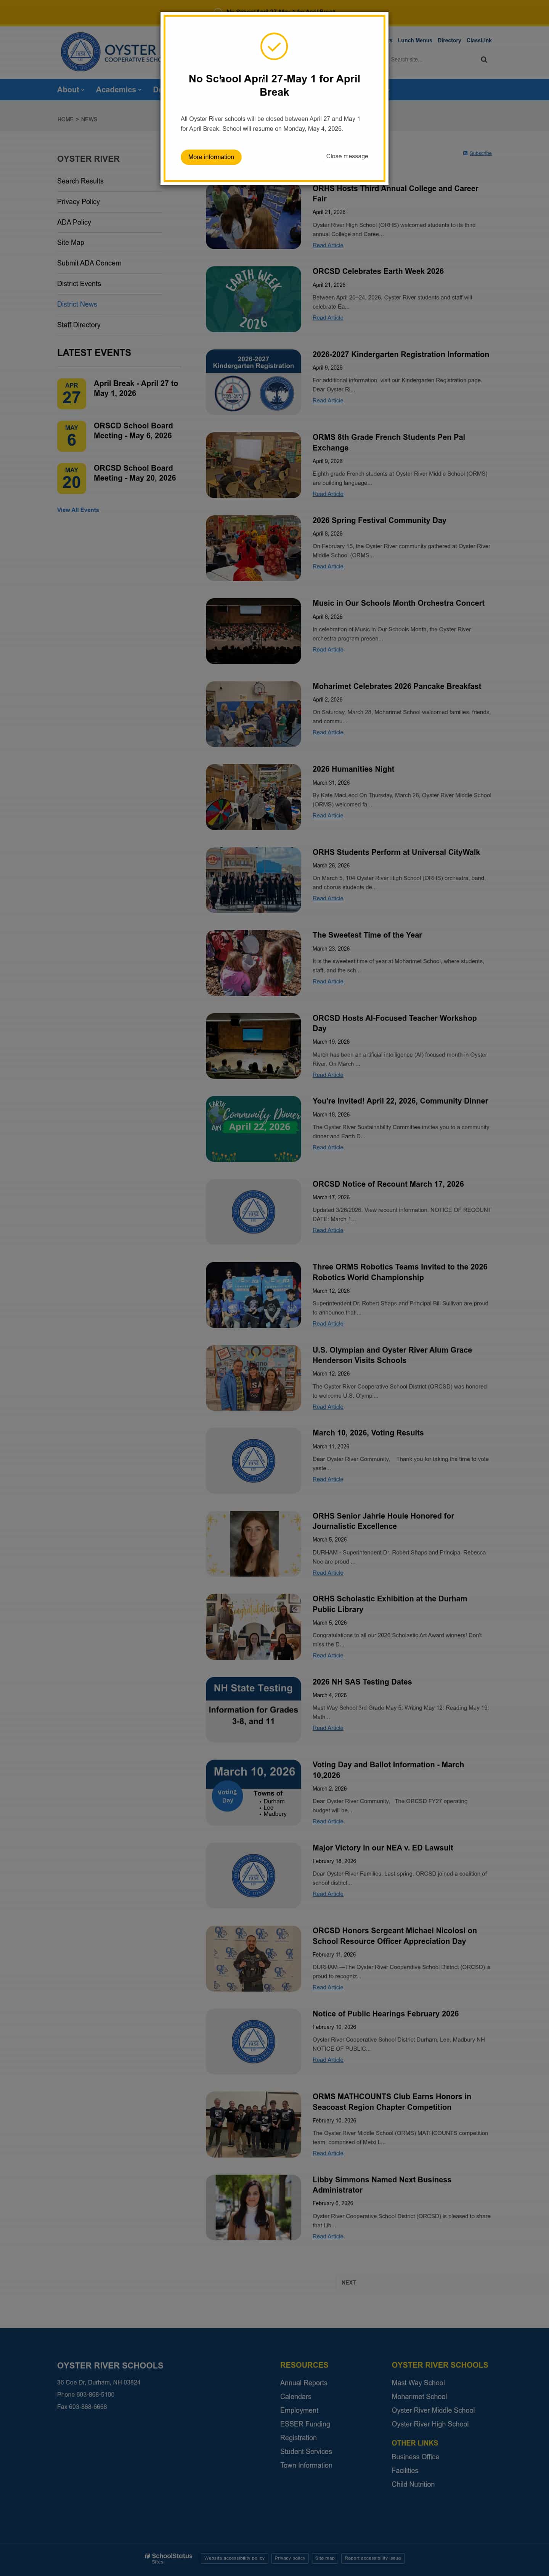Open Music in Our Schools Orchestra Concert headline

point(398,603)
